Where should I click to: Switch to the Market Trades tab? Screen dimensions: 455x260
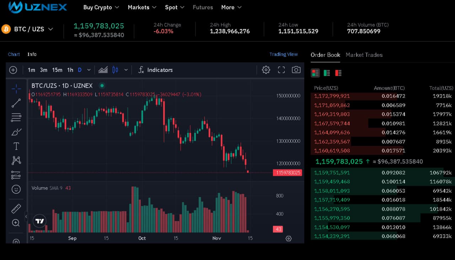click(364, 55)
